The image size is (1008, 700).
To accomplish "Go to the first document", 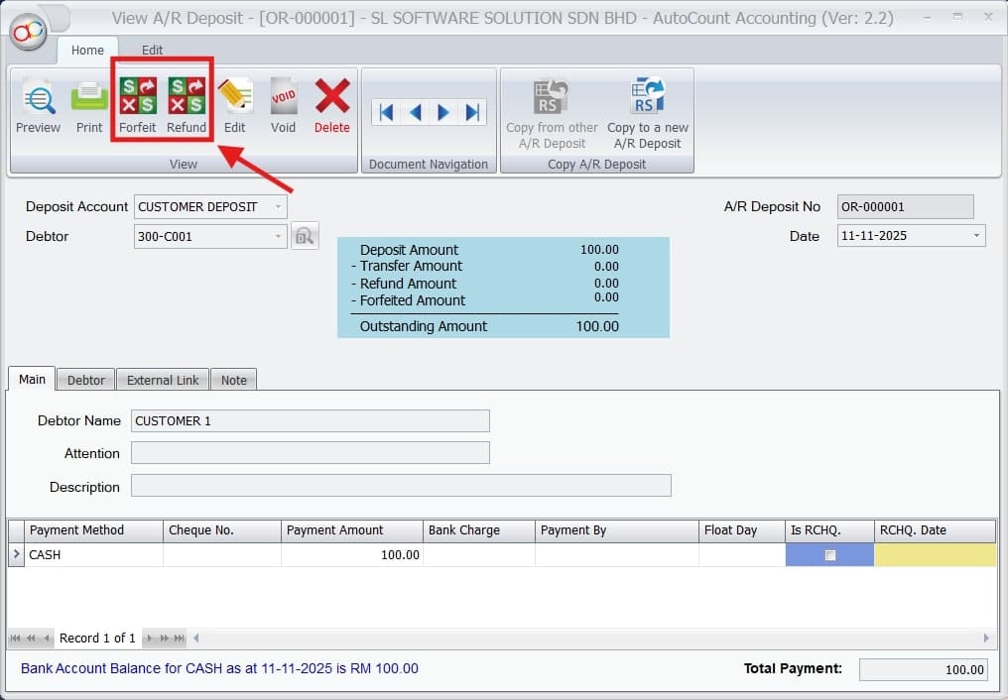I will pyautogui.click(x=386, y=112).
